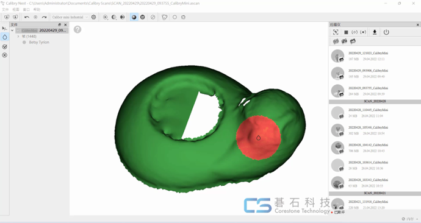Click the scanner power button icon
This screenshot has height=223, width=421.
[386, 32]
